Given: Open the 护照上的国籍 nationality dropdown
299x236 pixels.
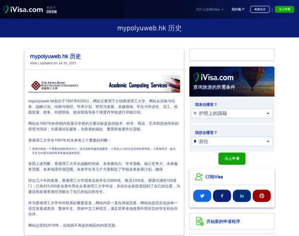Looking at the screenshot, I should 232,113.
